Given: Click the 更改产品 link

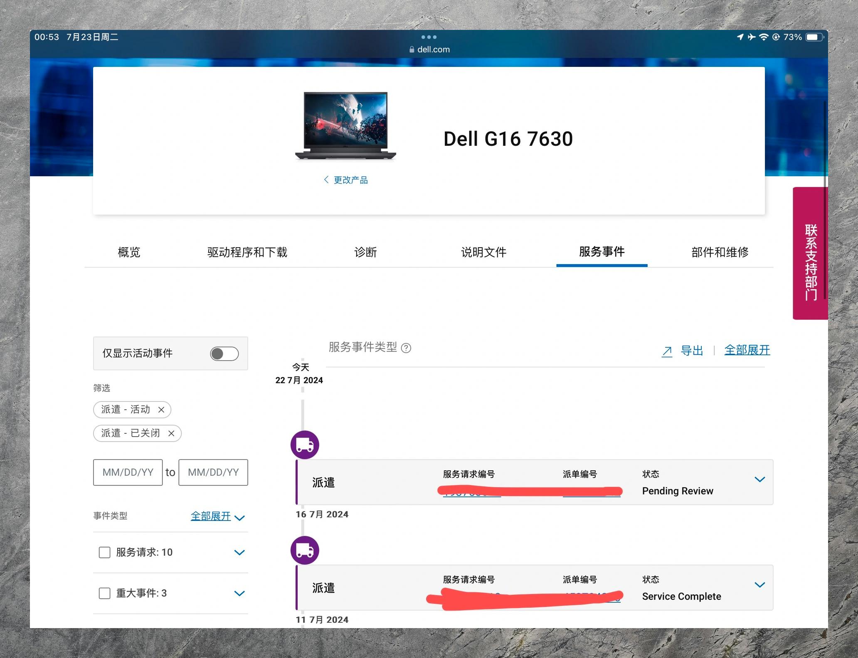Looking at the screenshot, I should click(x=350, y=180).
